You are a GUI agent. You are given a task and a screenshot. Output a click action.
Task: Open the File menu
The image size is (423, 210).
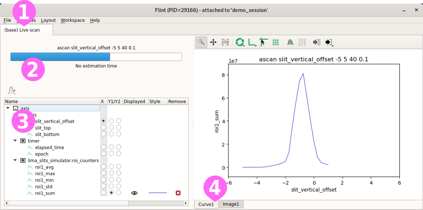[x=7, y=20]
